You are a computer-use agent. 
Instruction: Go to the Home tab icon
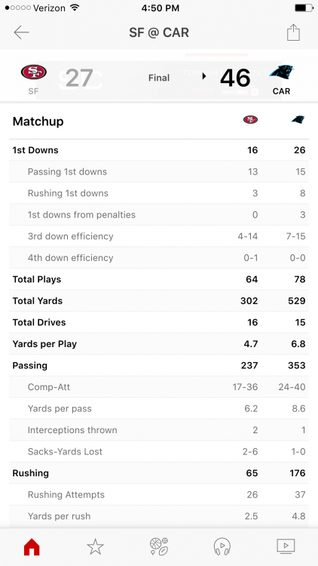pyautogui.click(x=32, y=547)
